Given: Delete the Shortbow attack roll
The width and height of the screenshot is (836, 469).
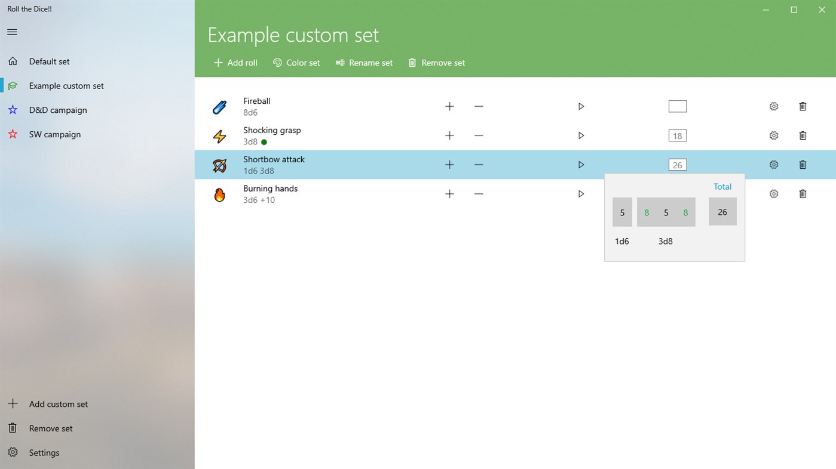Looking at the screenshot, I should point(803,165).
